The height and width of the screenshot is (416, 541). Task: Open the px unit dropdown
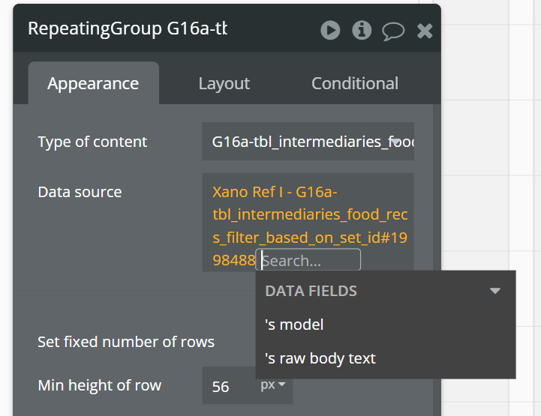click(x=273, y=385)
